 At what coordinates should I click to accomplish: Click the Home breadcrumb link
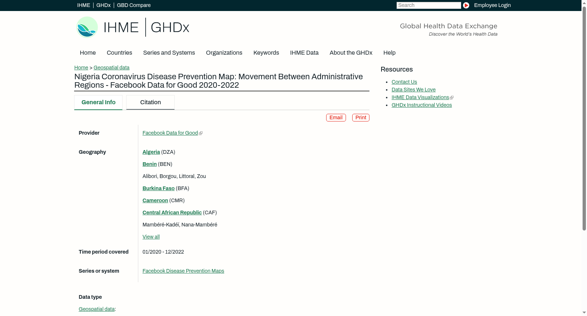(81, 68)
